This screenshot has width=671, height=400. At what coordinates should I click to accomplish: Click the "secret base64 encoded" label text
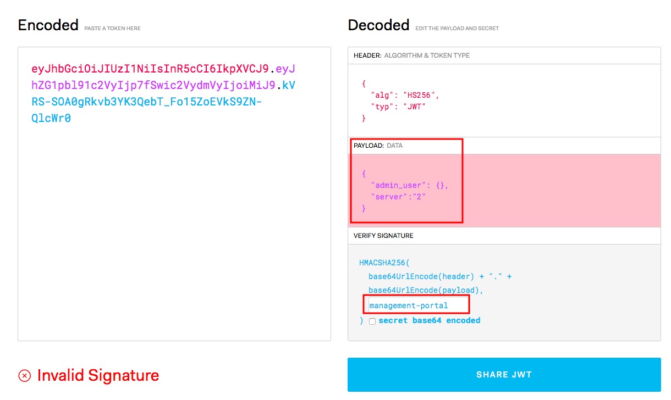coord(429,320)
